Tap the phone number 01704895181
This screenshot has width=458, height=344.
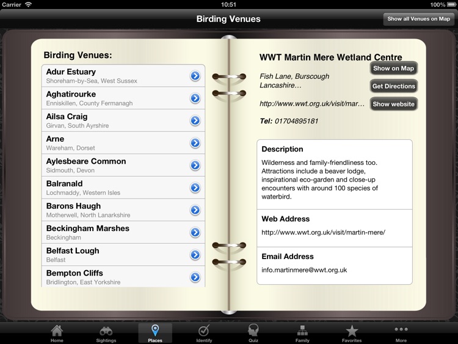(296, 121)
